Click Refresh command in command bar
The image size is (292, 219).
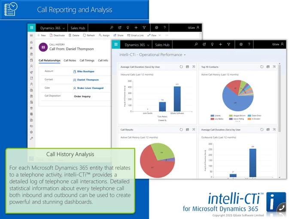tap(89, 35)
